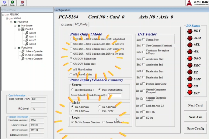
Task: Select the INT_Config tab
Action: pyautogui.click(x=81, y=24)
